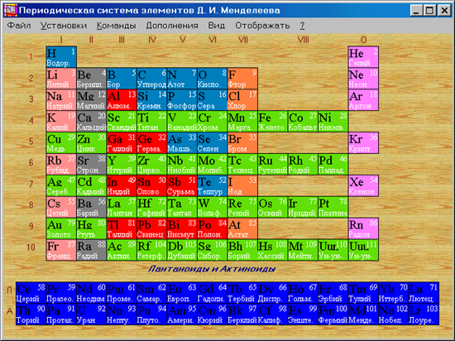
Task: Open the question mark help menu
Action: tap(302, 26)
